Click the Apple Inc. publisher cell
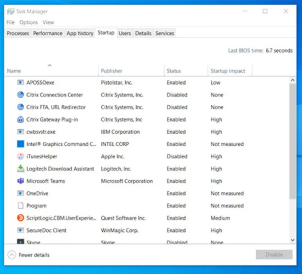Image resolution: width=302 pixels, height=274 pixels. tap(112, 156)
